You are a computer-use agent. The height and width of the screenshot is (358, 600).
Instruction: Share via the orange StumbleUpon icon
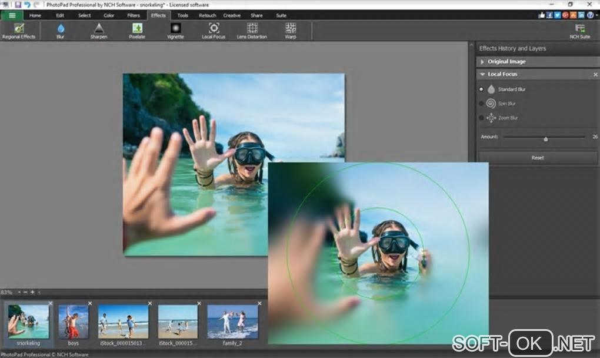point(573,15)
